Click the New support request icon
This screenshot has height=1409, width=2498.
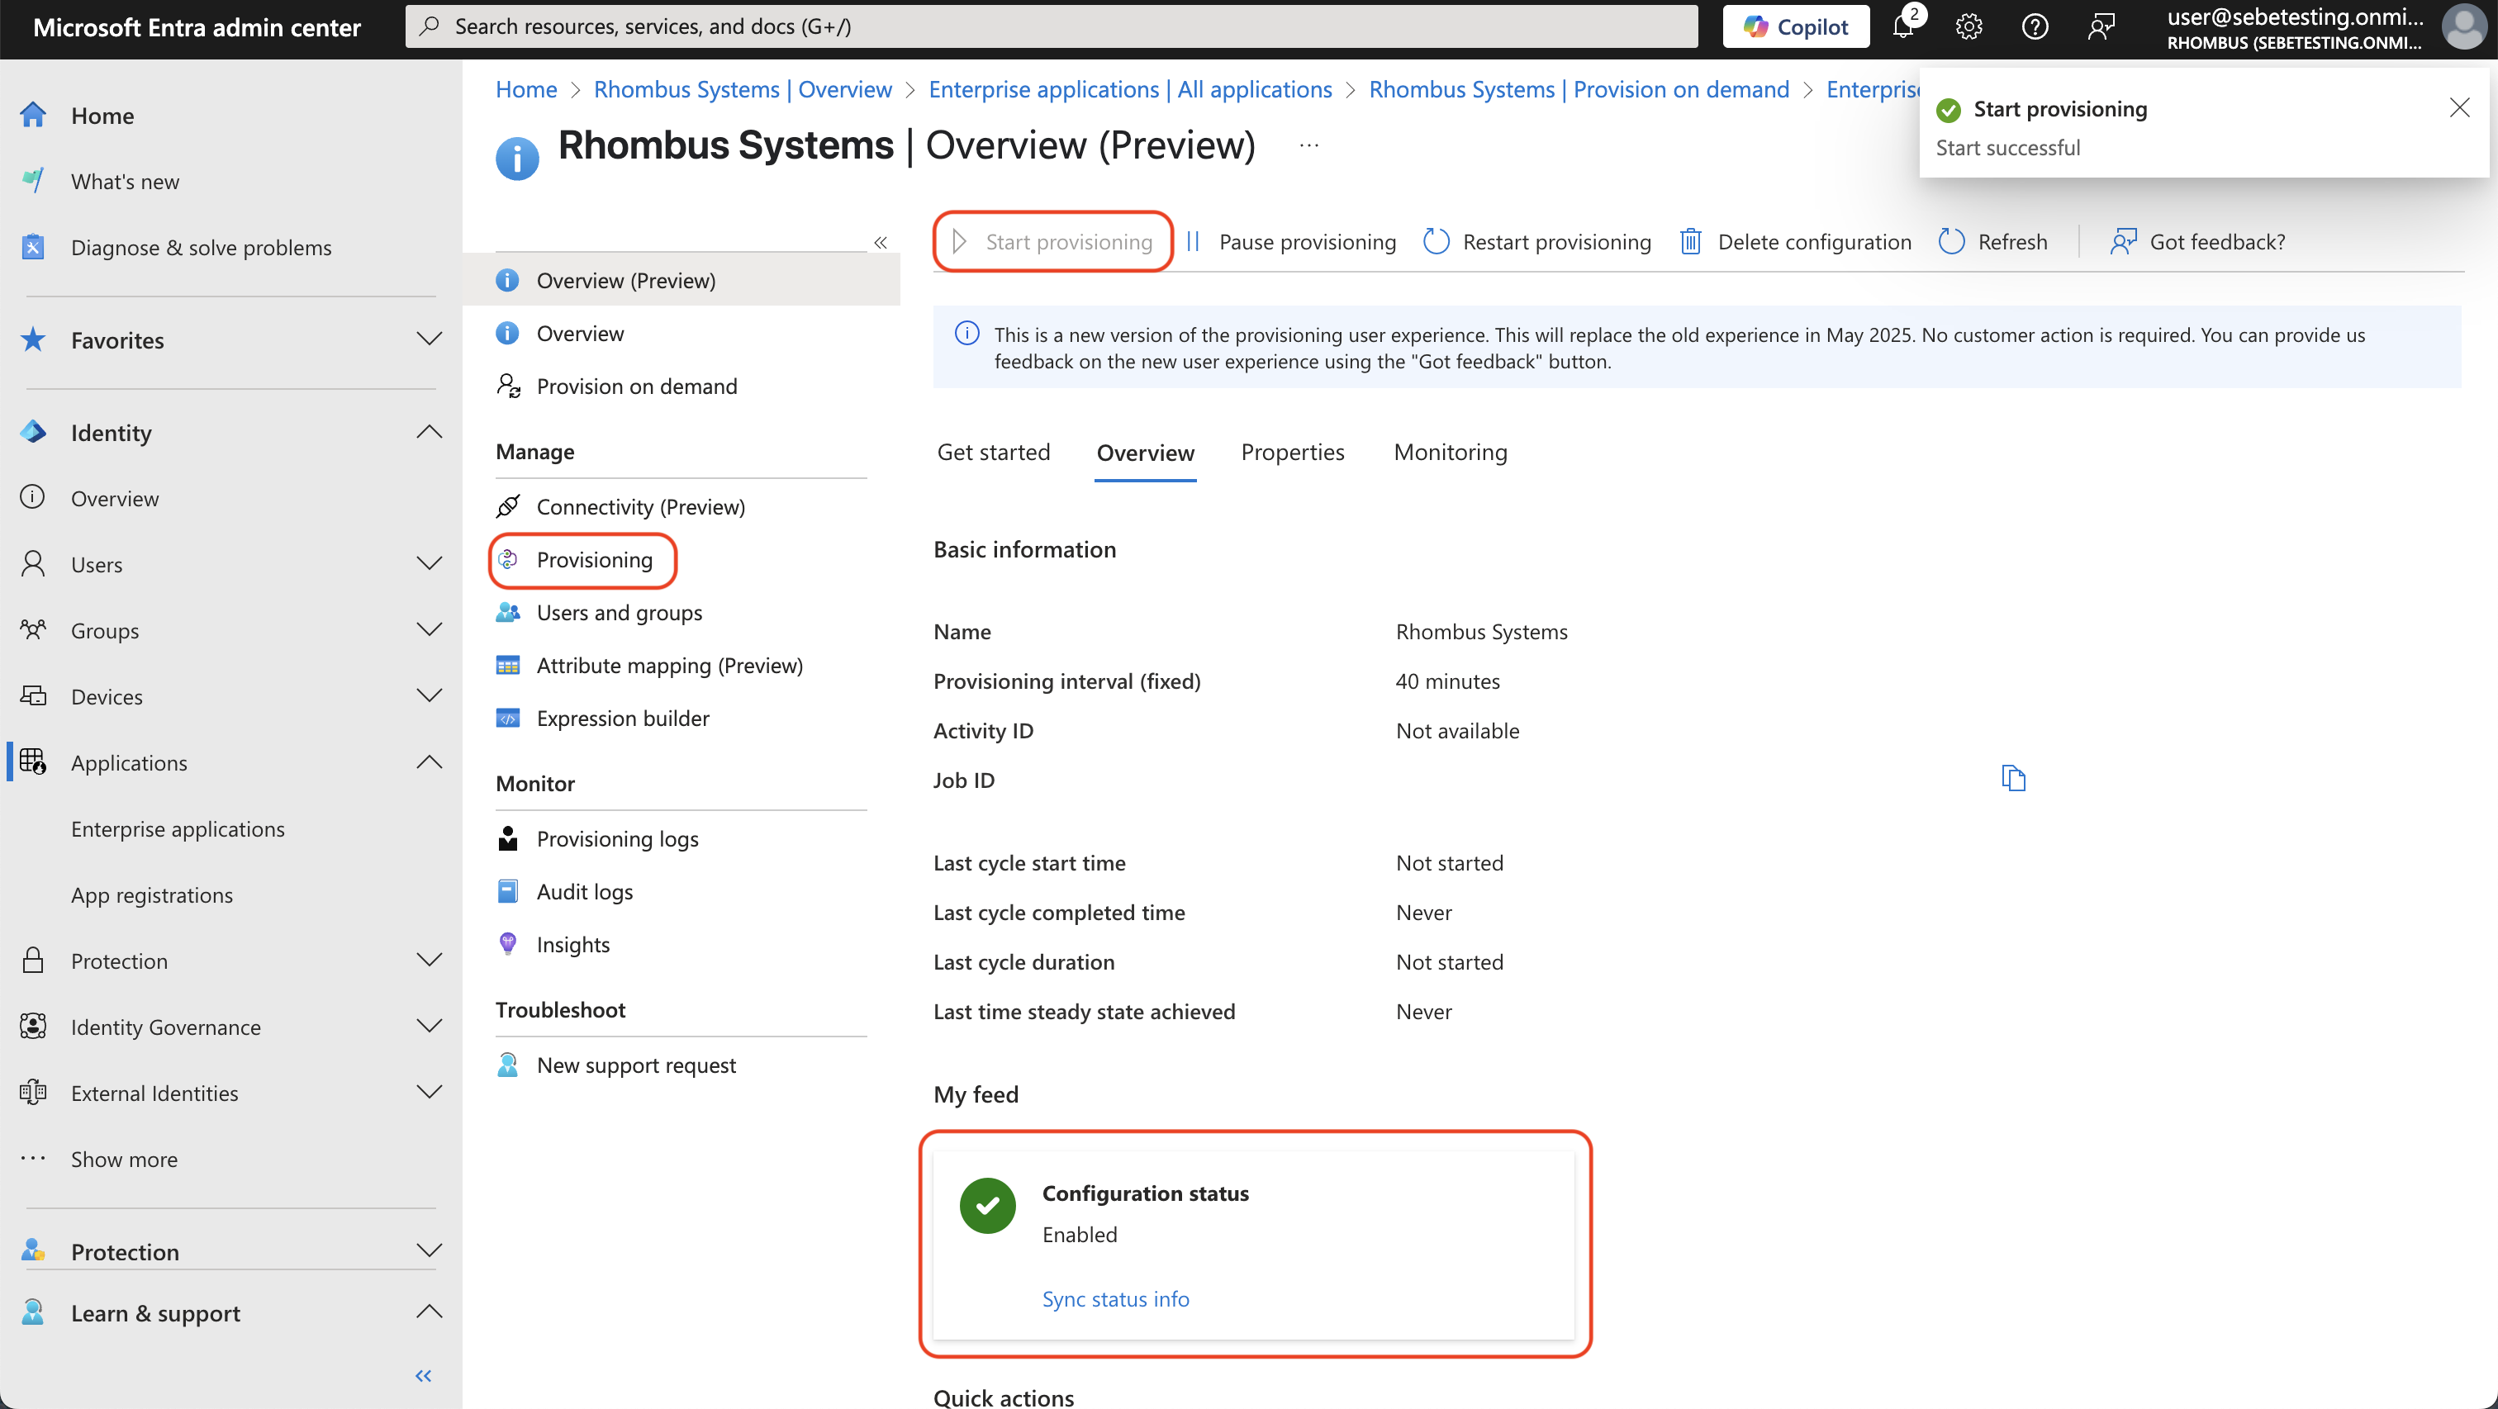[x=508, y=1064]
